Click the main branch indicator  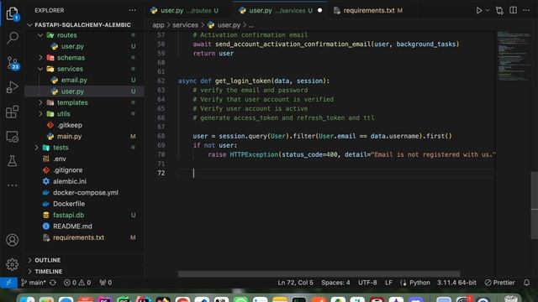pyautogui.click(x=34, y=283)
